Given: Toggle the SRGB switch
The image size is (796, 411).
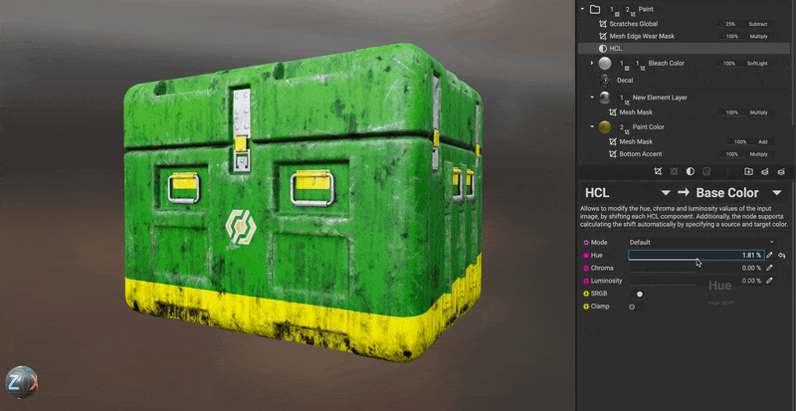Looking at the screenshot, I should 637,294.
